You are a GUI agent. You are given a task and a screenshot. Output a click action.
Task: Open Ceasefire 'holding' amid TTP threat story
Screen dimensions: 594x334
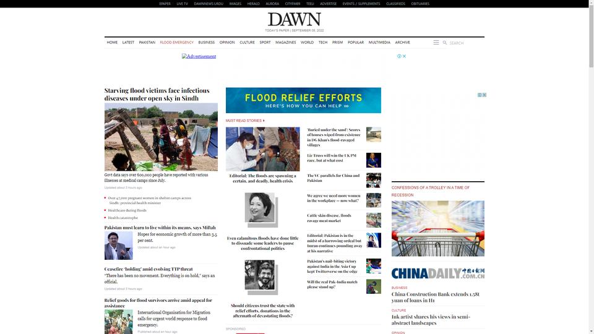tap(148, 269)
